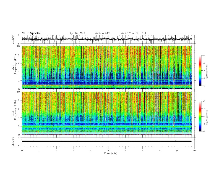219x169 pixels.
Task: Click time axis tick label '6'
Action: click(x=125, y=150)
